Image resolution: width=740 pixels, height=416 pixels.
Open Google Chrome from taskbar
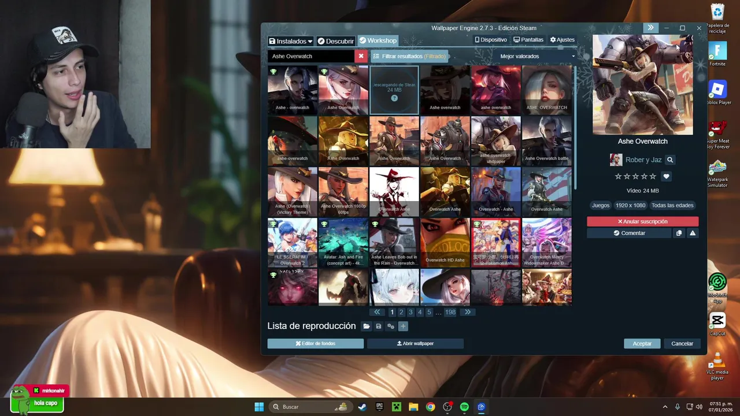(x=430, y=407)
